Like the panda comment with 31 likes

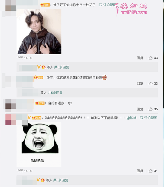151,171
